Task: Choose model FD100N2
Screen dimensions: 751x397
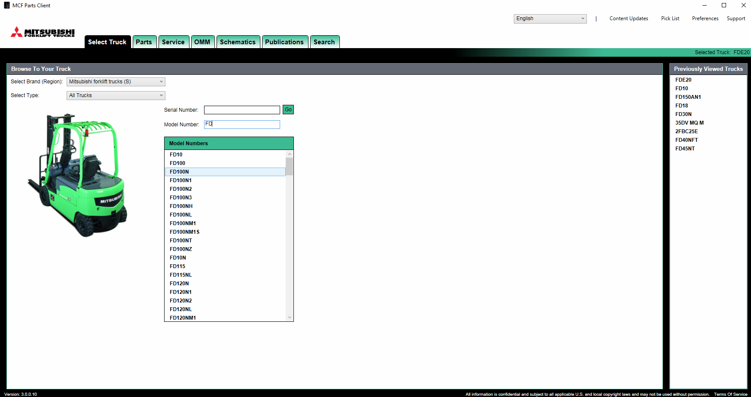Action: [225, 189]
